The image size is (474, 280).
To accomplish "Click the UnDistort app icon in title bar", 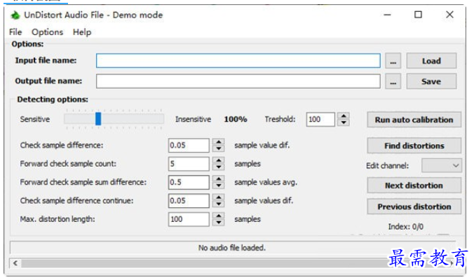I will 15,15.
